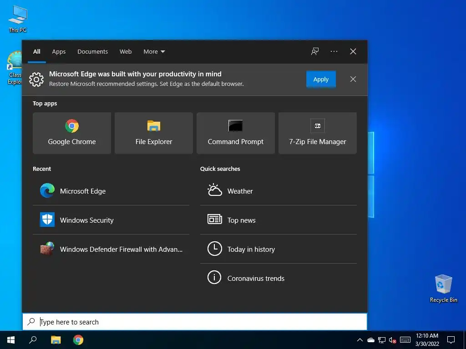
Task: Open Microsoft Edge from Recent list
Action: (111, 191)
